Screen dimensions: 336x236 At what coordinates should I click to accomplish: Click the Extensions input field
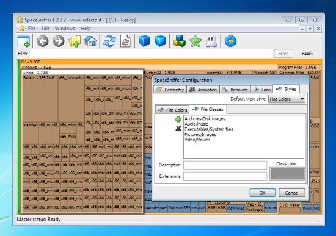point(225,176)
